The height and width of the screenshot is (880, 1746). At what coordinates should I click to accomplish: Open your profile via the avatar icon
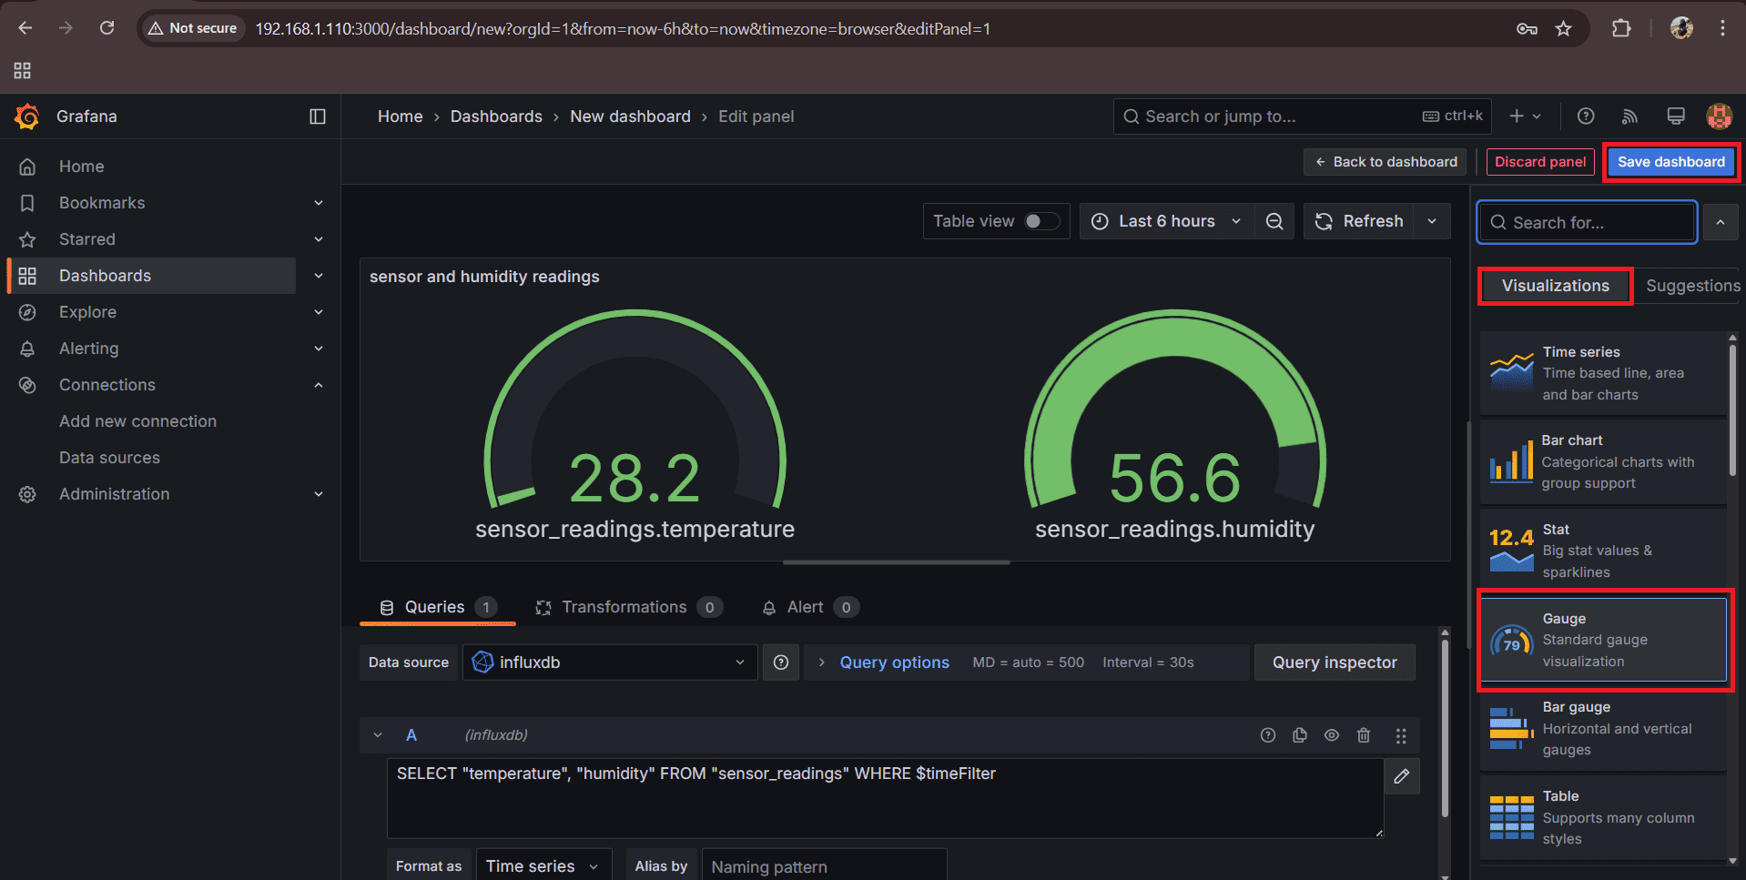click(x=1718, y=116)
